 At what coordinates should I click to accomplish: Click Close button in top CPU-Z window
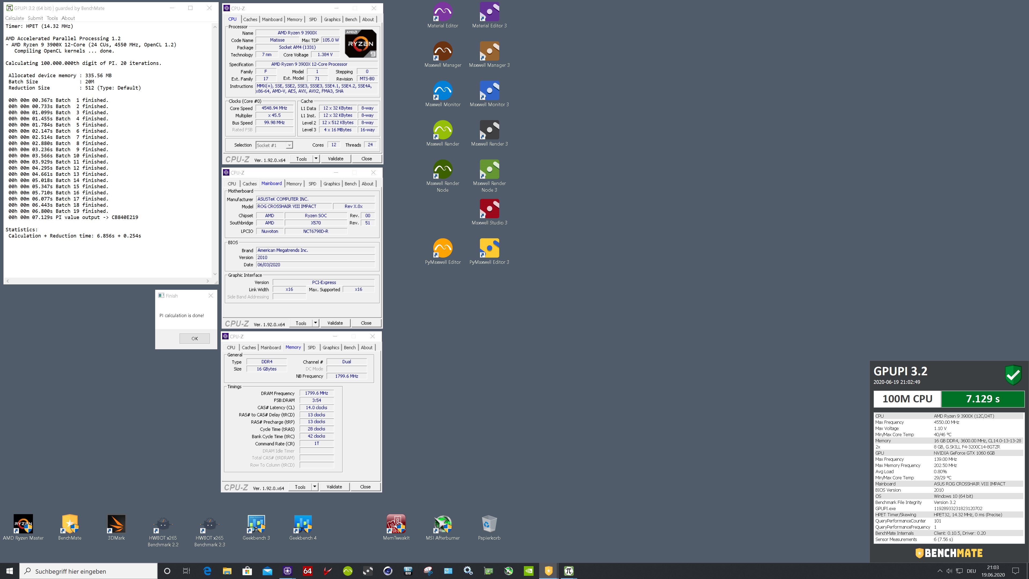pyautogui.click(x=366, y=159)
